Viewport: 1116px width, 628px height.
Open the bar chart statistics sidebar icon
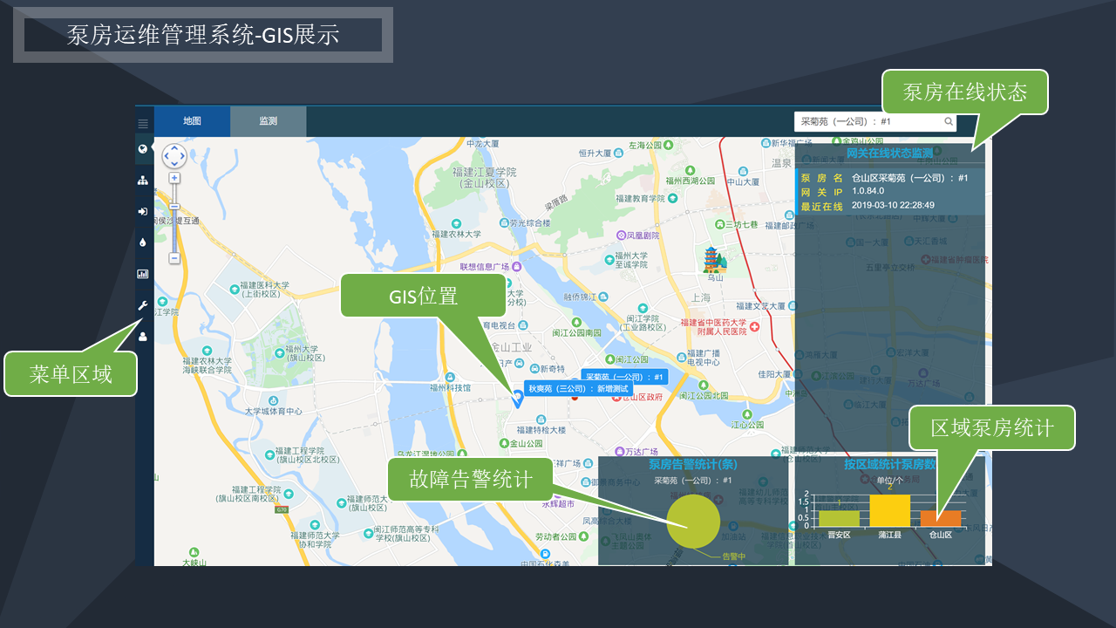tap(142, 274)
